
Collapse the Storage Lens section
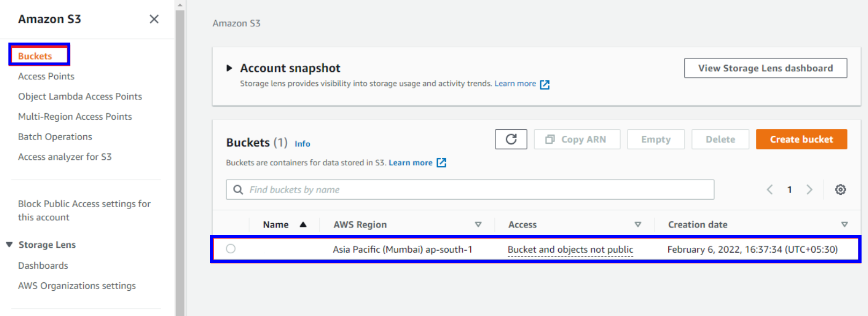click(x=9, y=245)
